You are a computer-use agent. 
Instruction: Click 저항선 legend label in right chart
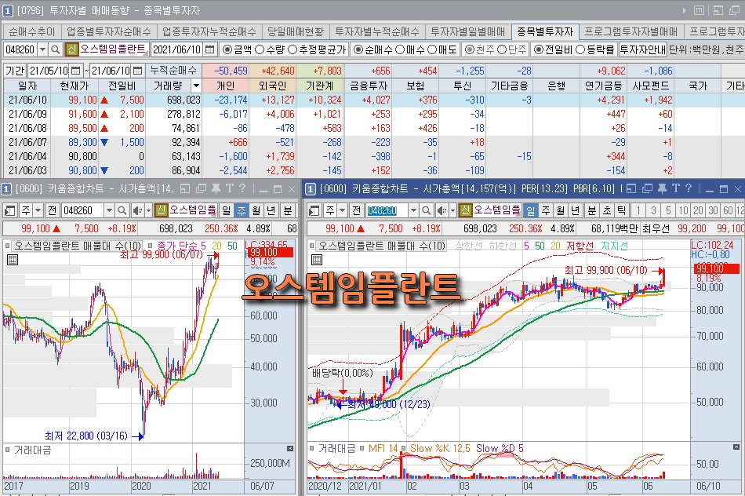[x=580, y=246]
